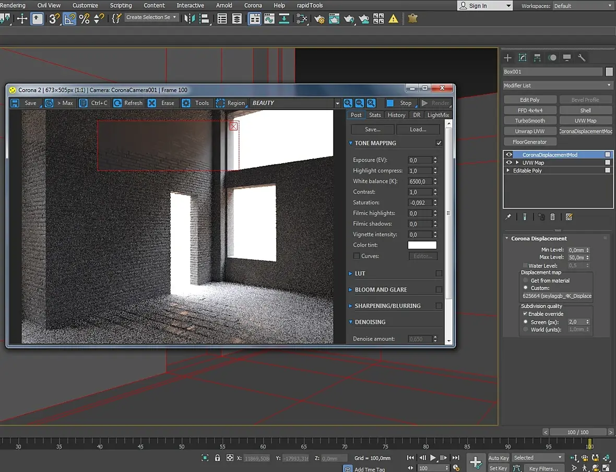Viewport: 616px width, 472px height.
Task: Open the Modify panel tab icon
Action: [x=522, y=58]
